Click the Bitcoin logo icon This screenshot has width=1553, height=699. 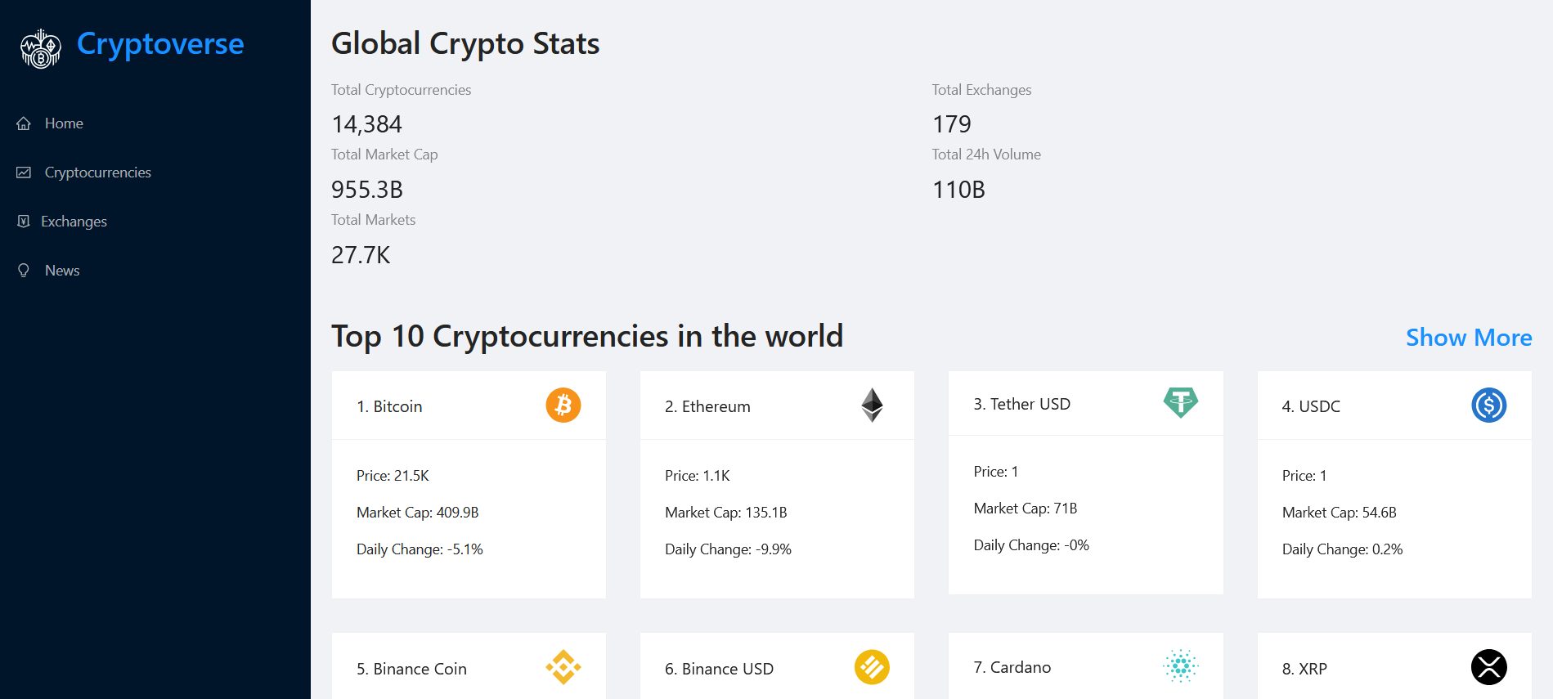pos(563,406)
